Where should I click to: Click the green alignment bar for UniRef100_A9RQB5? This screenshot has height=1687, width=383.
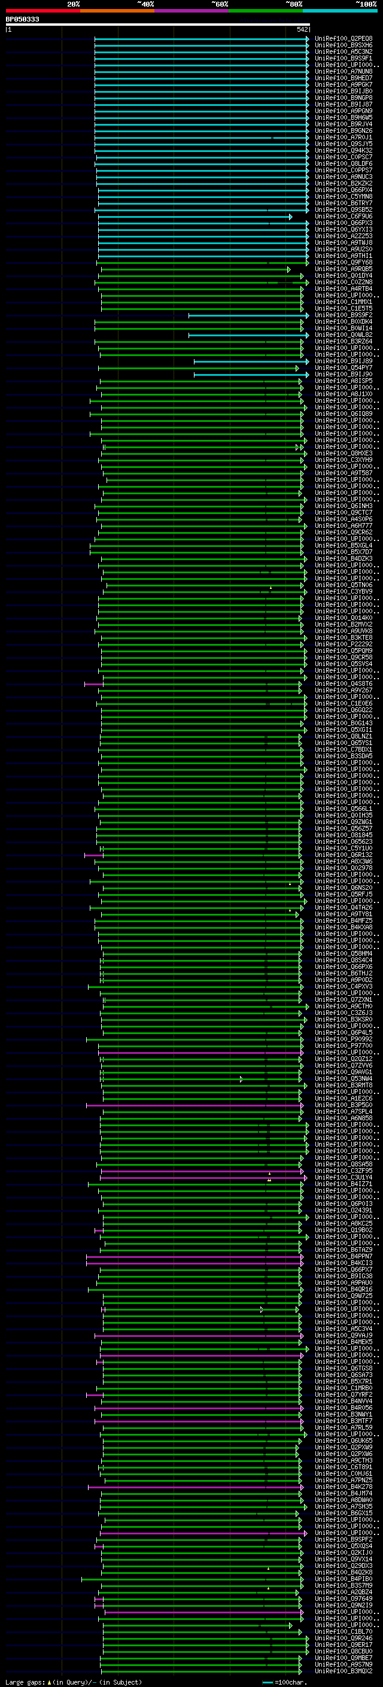196,269
